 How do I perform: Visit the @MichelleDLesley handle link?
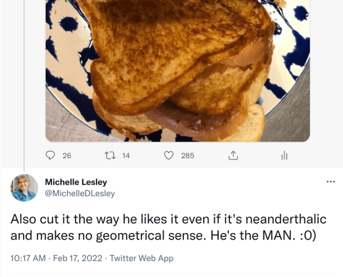click(x=80, y=193)
